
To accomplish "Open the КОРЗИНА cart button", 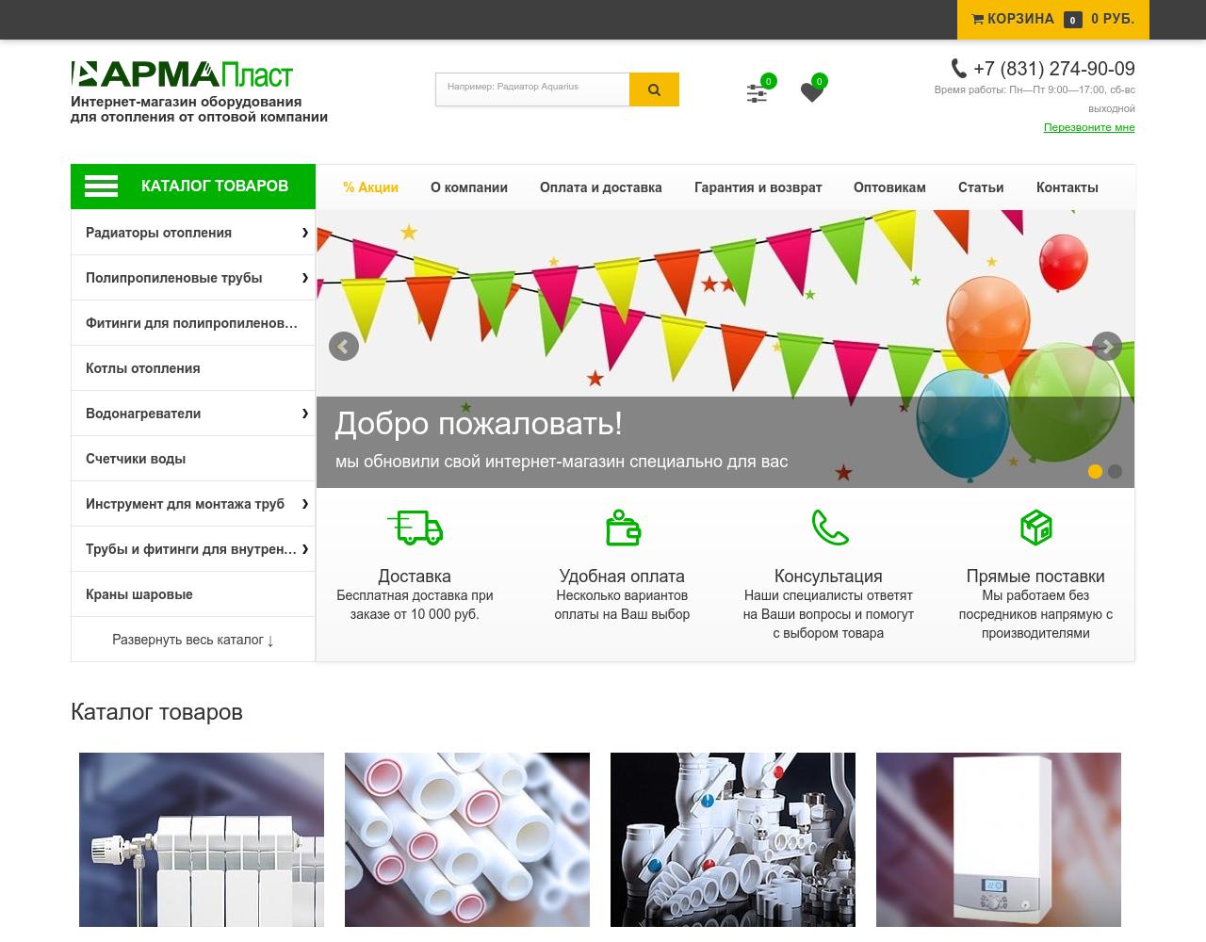I will point(1053,19).
